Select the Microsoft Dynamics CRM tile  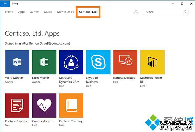click(71, 62)
